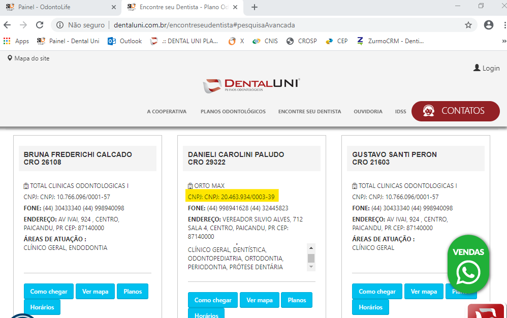Click clinic icon in Gustavo's card

tap(355, 186)
